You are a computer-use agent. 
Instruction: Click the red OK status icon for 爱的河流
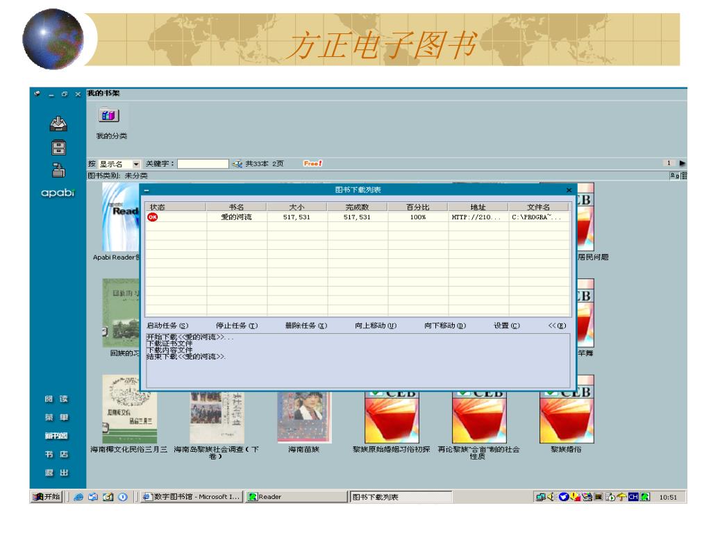pyautogui.click(x=153, y=217)
